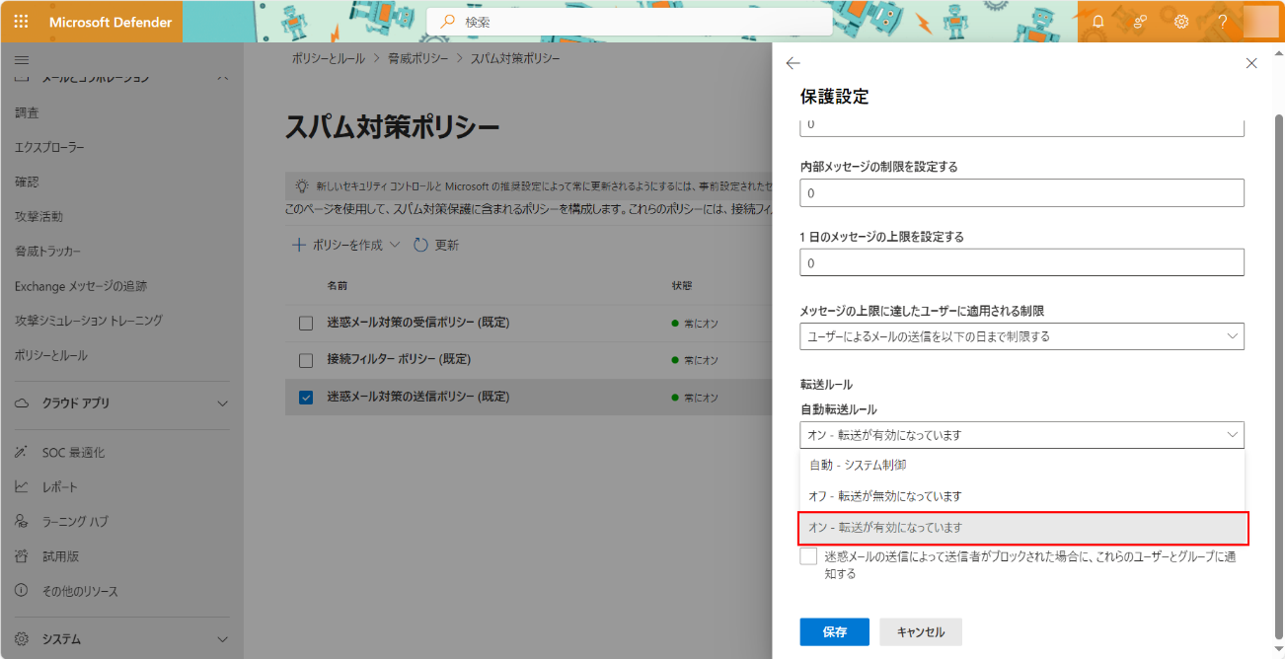Click the その他のリソース info icon
This screenshot has width=1285, height=659.
click(x=22, y=591)
